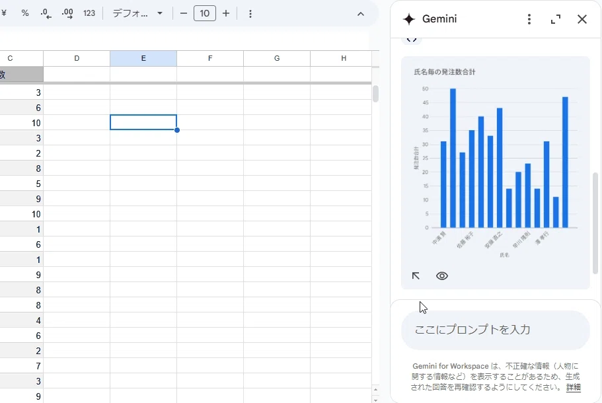602x403 pixels.
Task: Increase font size with plus button
Action: tap(226, 13)
